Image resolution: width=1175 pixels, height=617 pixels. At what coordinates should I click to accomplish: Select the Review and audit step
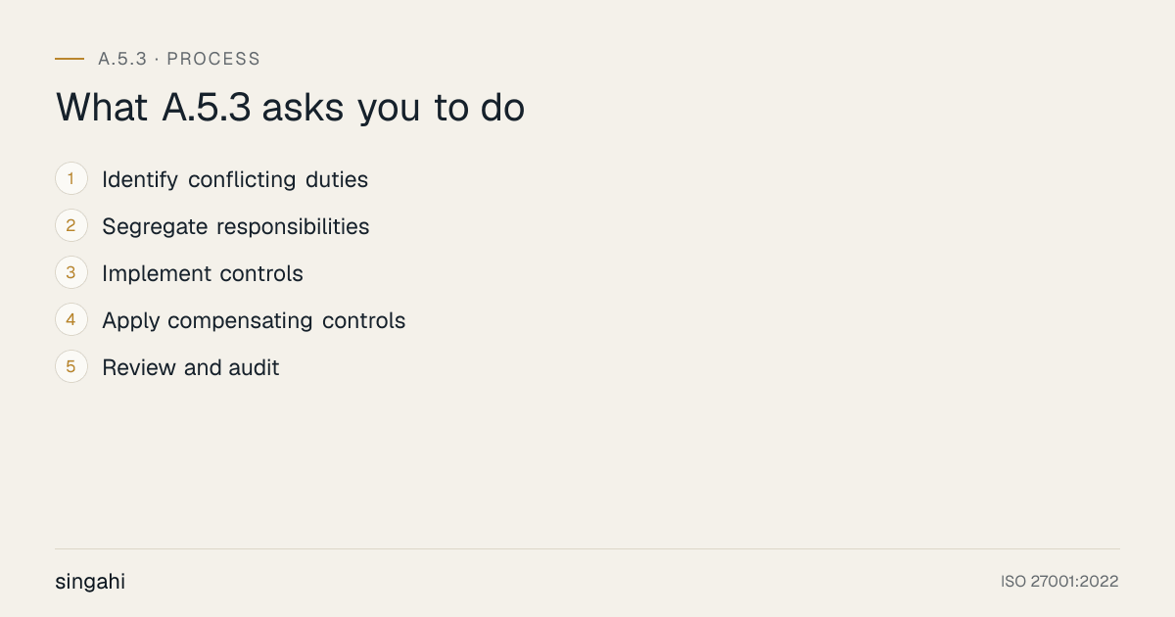click(191, 367)
